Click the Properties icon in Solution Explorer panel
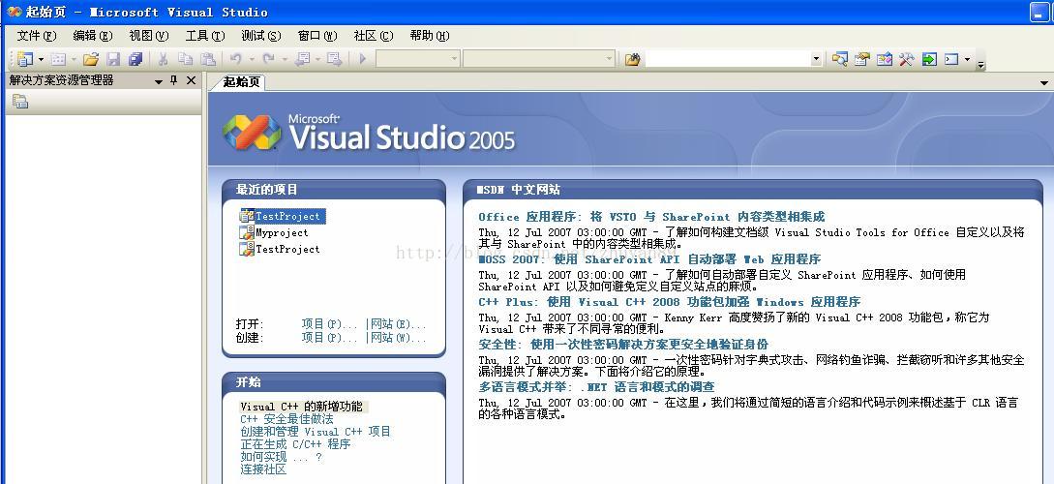The image size is (1054, 484). (x=20, y=102)
